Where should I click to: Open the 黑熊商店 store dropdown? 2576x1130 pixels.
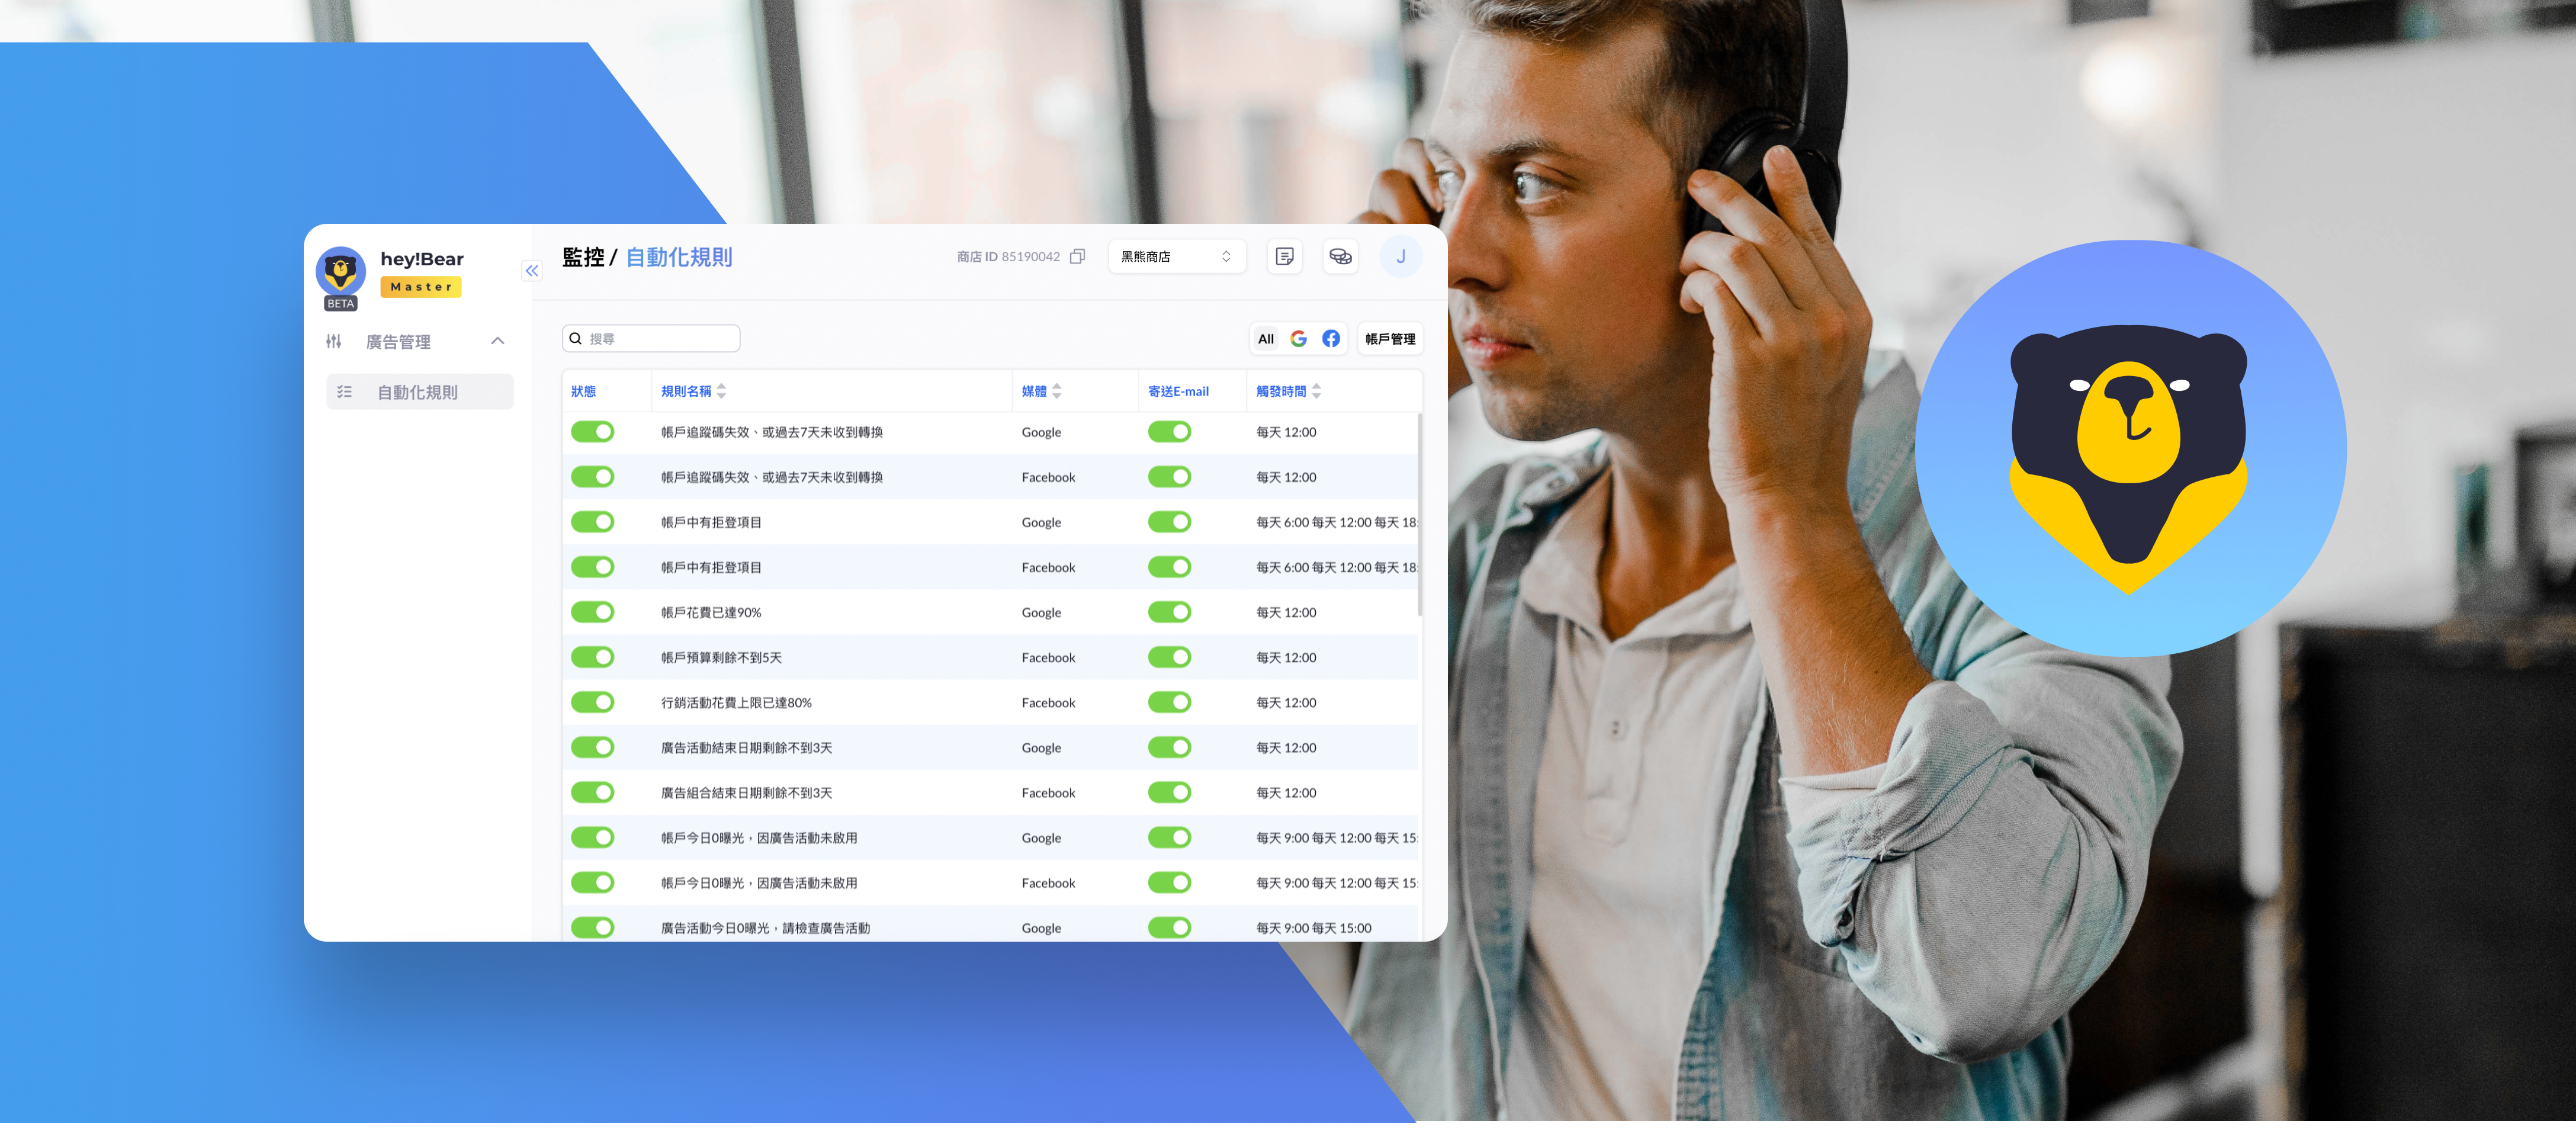pyautogui.click(x=1176, y=257)
